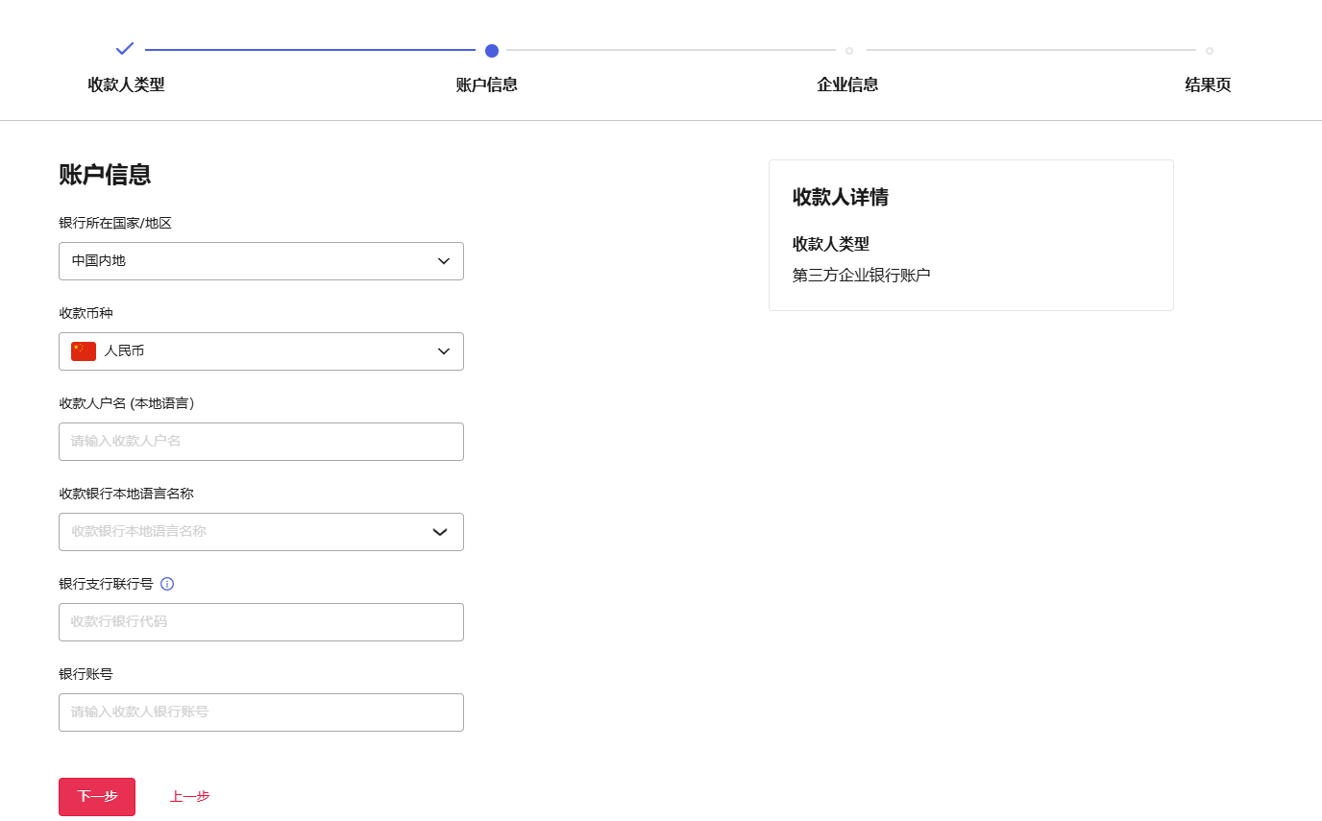Click the step circle above 企业信息
Viewport: 1322px width, 821px height.
(x=849, y=51)
